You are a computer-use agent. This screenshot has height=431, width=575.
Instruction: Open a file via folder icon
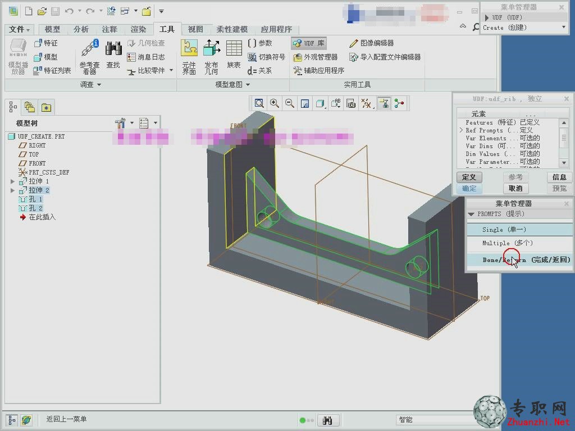pos(42,11)
